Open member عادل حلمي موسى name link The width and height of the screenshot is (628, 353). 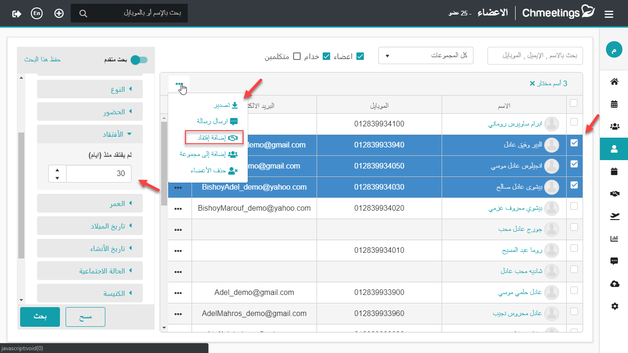pos(520,293)
